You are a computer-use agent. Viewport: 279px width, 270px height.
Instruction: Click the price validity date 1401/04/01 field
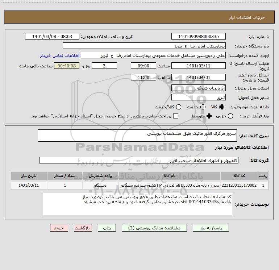(199, 77)
